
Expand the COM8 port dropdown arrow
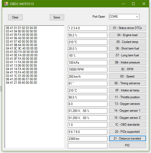click(x=137, y=17)
